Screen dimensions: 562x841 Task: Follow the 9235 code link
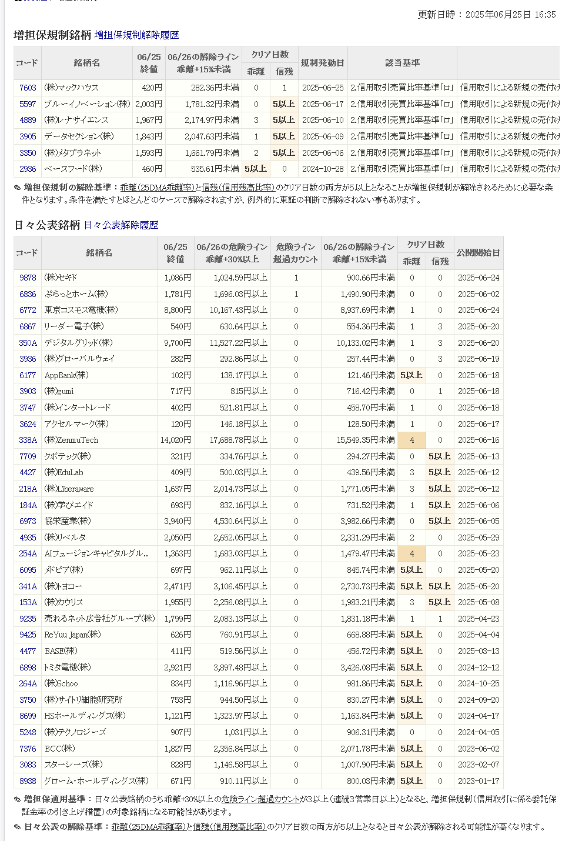coord(28,619)
